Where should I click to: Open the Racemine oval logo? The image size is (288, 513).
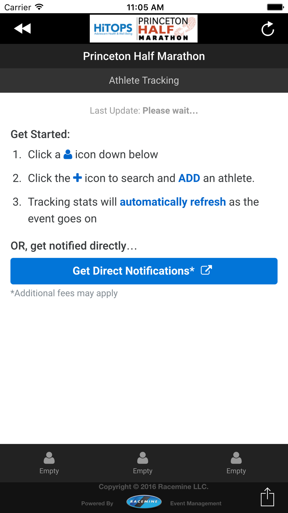(144, 502)
